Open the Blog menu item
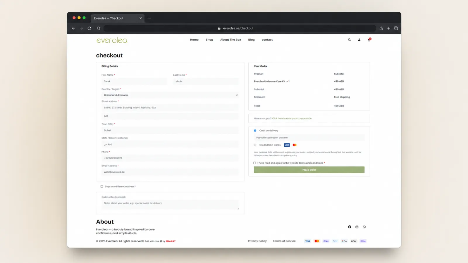The width and height of the screenshot is (468, 263). coord(252,40)
